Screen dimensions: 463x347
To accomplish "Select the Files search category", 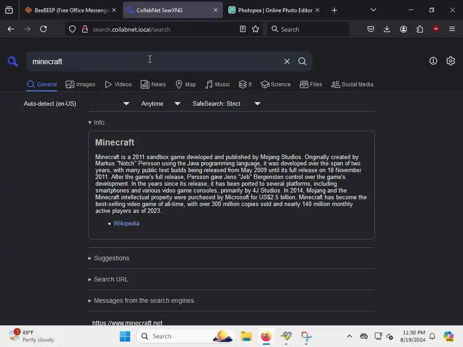I will [x=311, y=84].
